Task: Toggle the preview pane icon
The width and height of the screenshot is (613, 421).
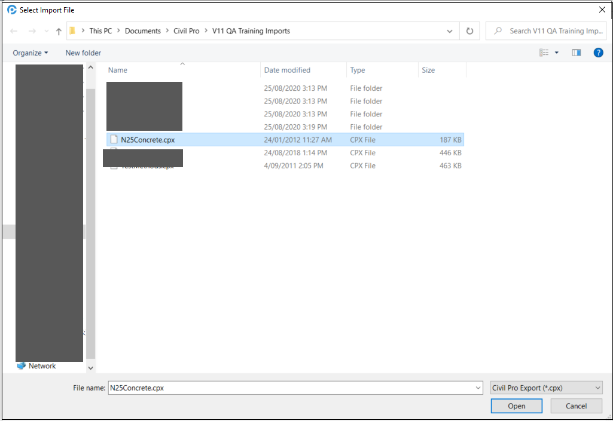Action: 577,53
